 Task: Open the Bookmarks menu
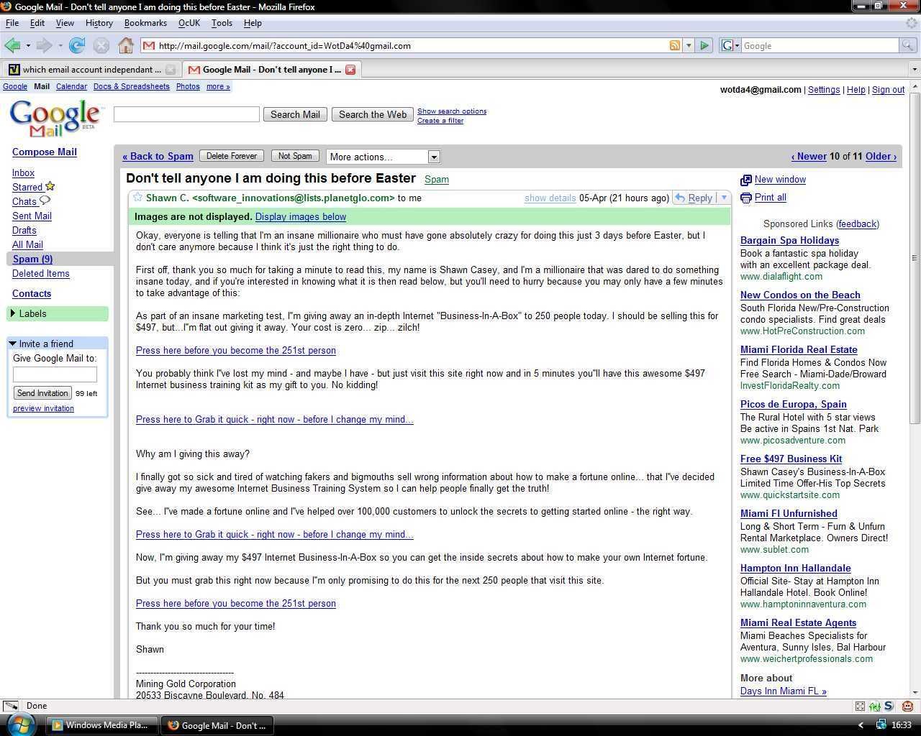145,23
